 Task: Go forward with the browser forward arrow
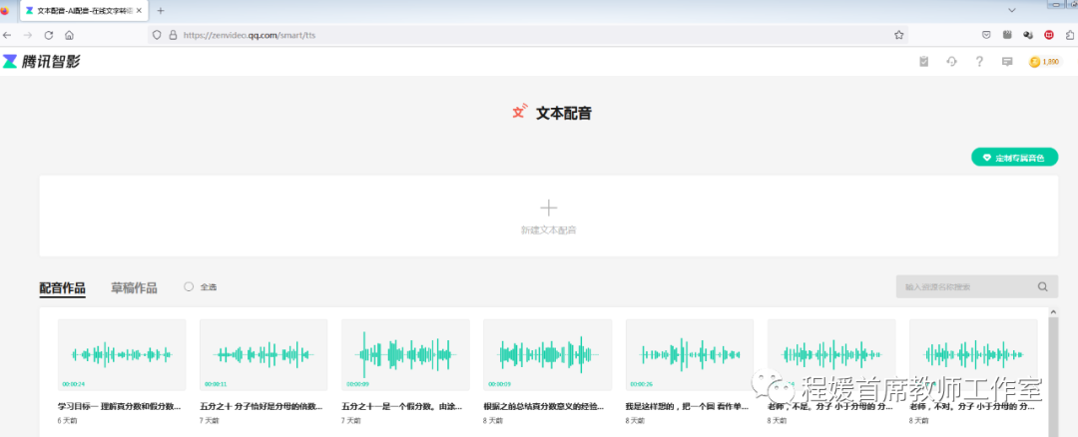[x=28, y=35]
